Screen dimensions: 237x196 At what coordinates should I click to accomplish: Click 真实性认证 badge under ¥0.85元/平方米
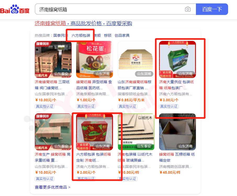click(127, 106)
